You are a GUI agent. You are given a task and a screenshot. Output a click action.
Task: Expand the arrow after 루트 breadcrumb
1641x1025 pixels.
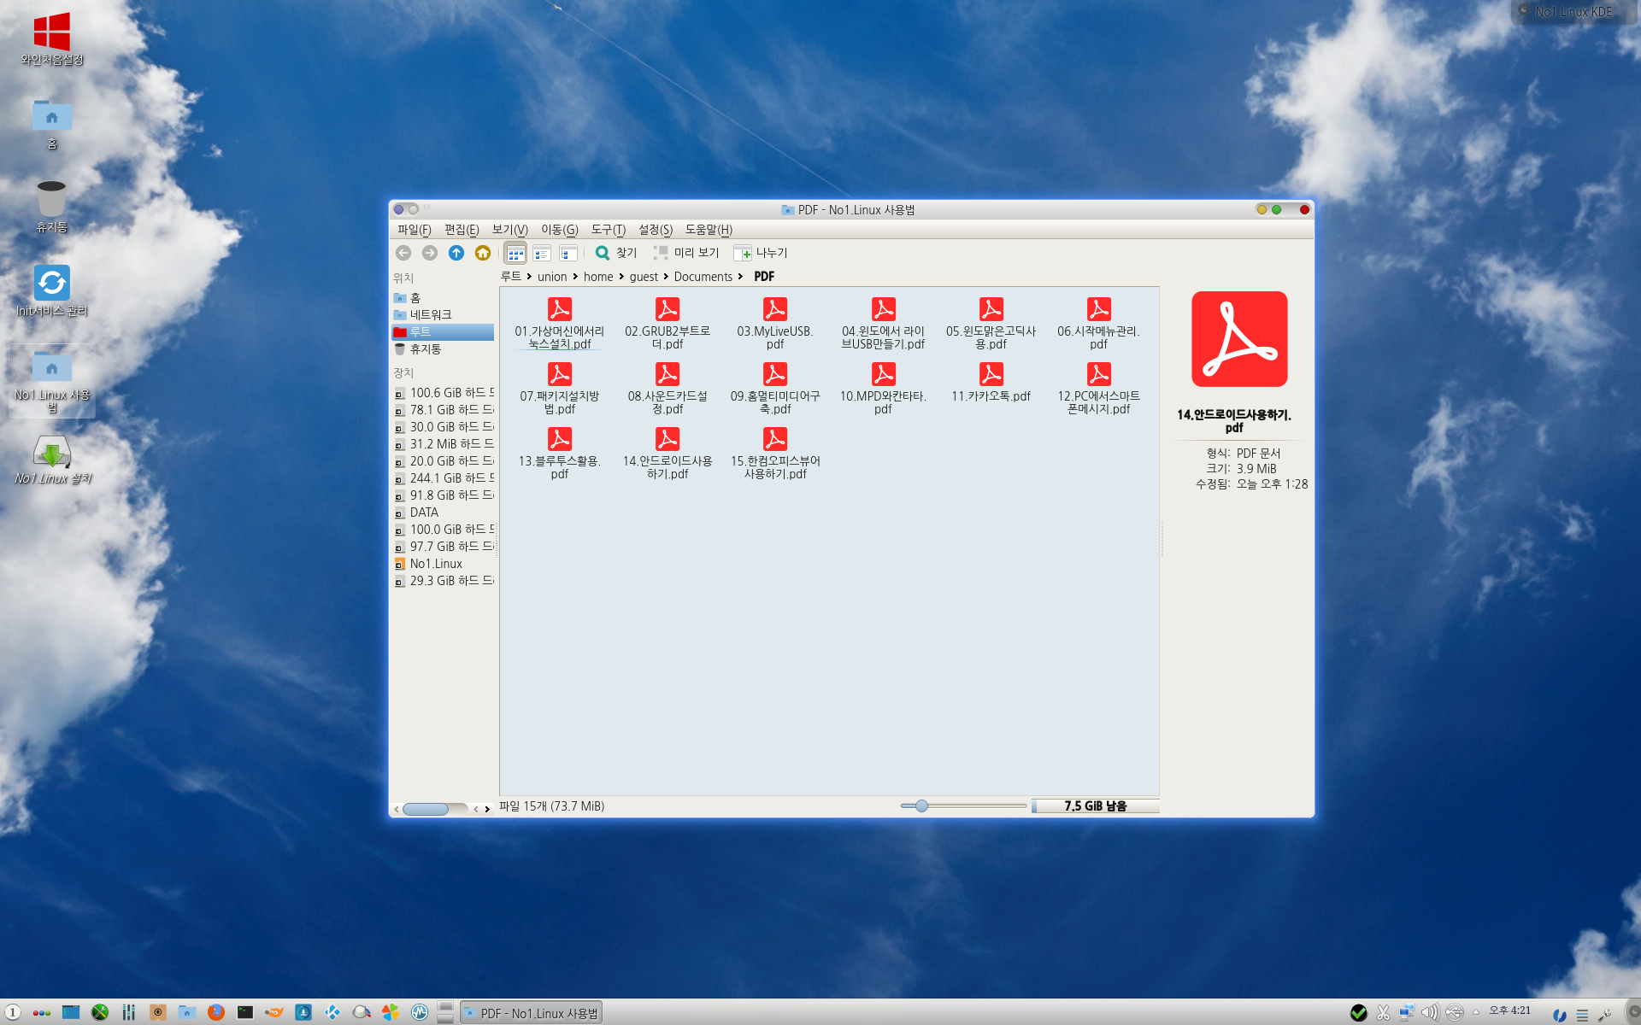tap(529, 277)
